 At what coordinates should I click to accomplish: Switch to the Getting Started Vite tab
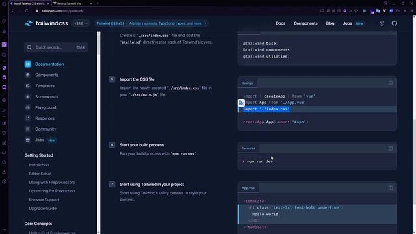70,3
